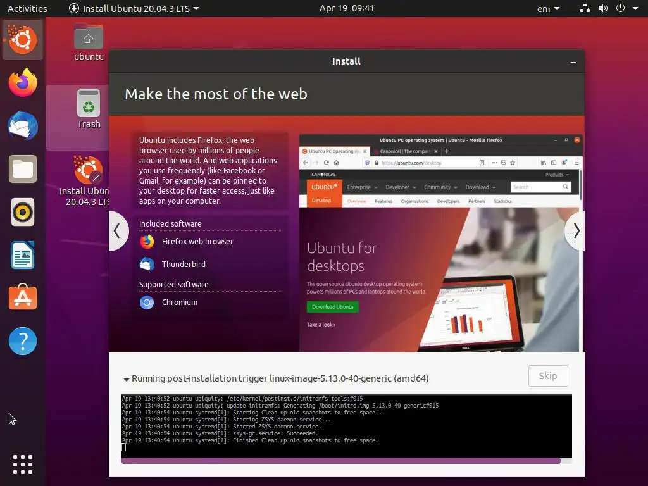Viewport: 648px width, 486px height.
Task: Click the home icon in the Firefox screenshot
Action: (337, 163)
